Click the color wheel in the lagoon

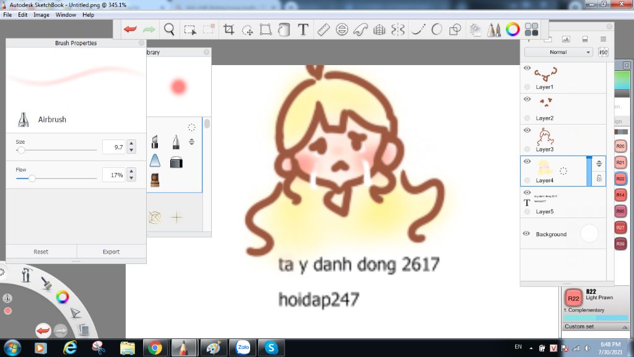(x=63, y=297)
